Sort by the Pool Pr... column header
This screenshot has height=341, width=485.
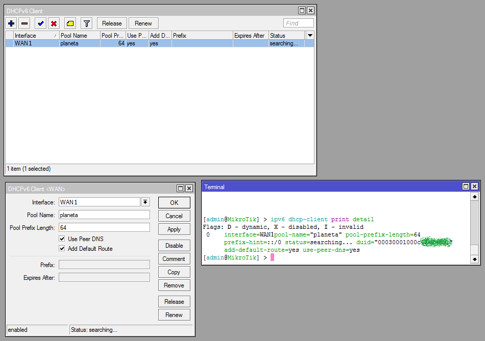coord(113,36)
